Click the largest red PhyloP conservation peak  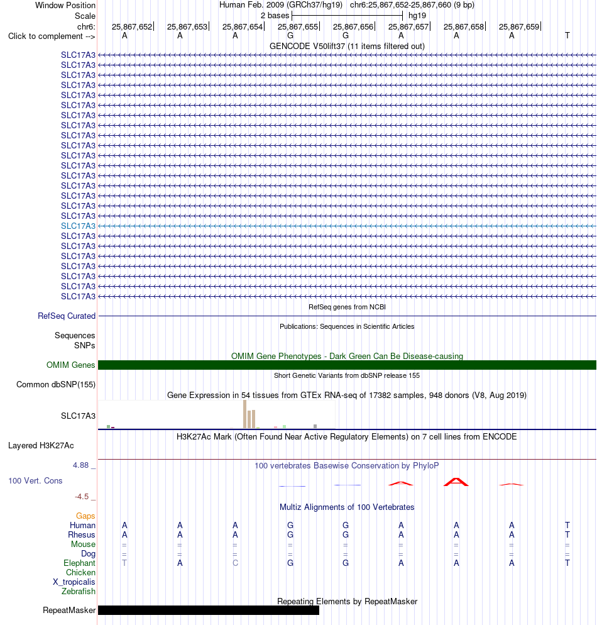456,482
